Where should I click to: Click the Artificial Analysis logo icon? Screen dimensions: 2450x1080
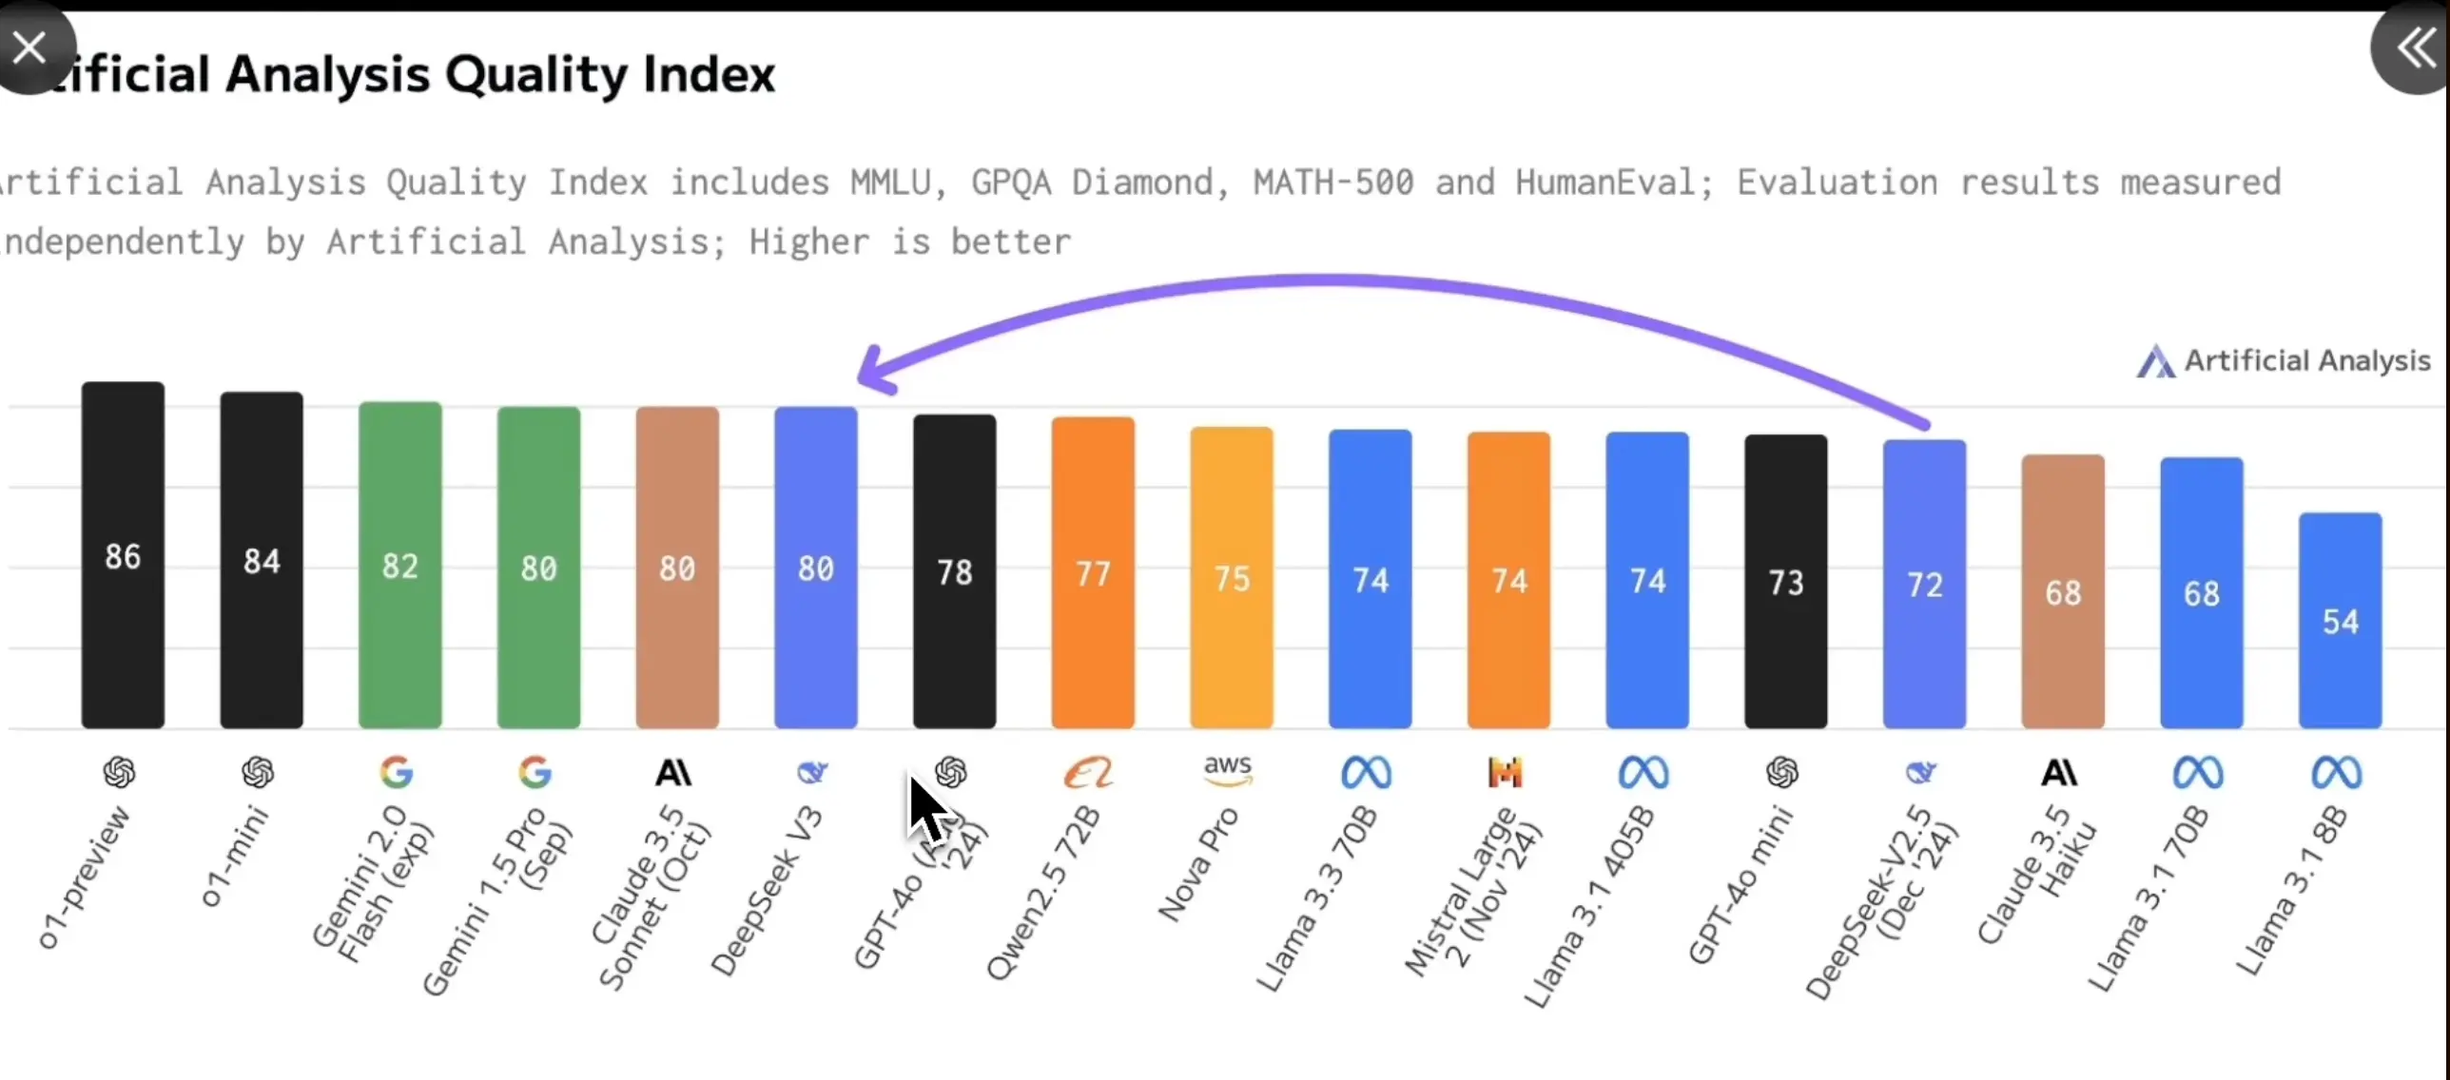2151,366
